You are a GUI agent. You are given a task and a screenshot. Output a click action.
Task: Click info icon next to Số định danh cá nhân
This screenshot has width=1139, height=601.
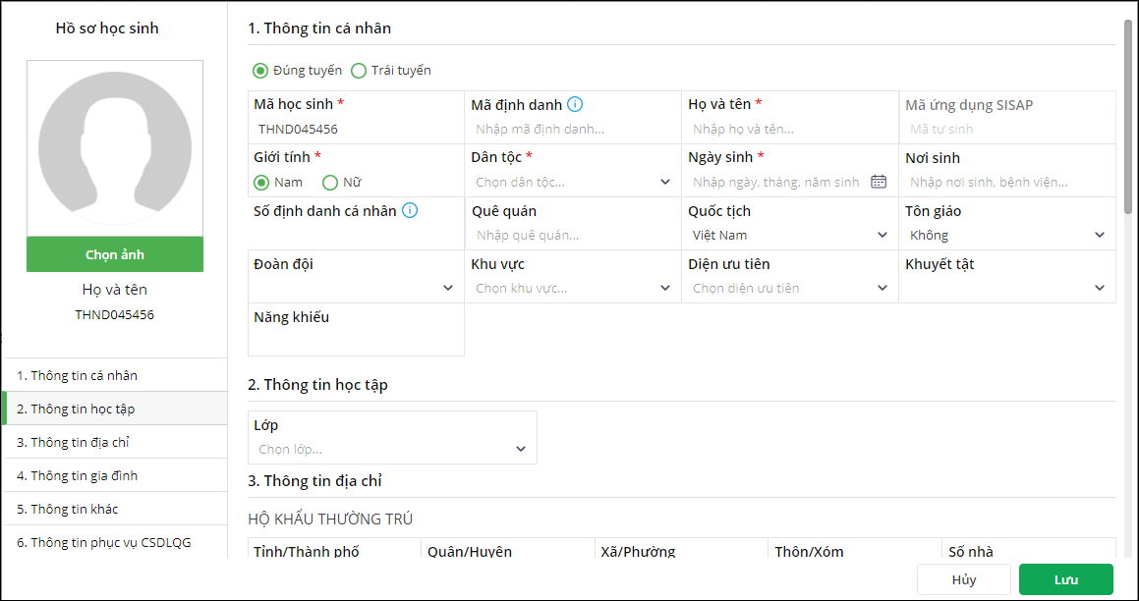click(410, 210)
